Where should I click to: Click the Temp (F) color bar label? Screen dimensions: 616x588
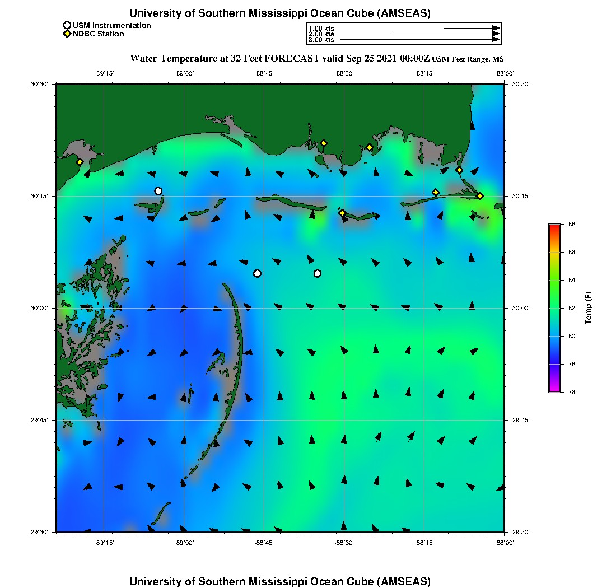point(589,308)
